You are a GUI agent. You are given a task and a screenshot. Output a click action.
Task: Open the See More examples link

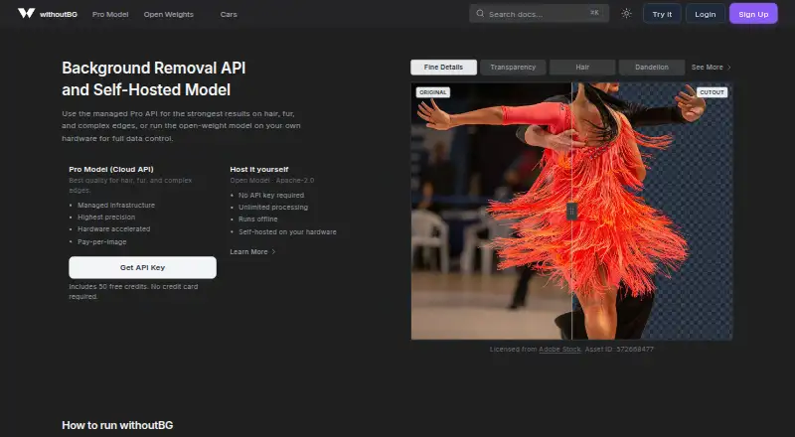[712, 67]
